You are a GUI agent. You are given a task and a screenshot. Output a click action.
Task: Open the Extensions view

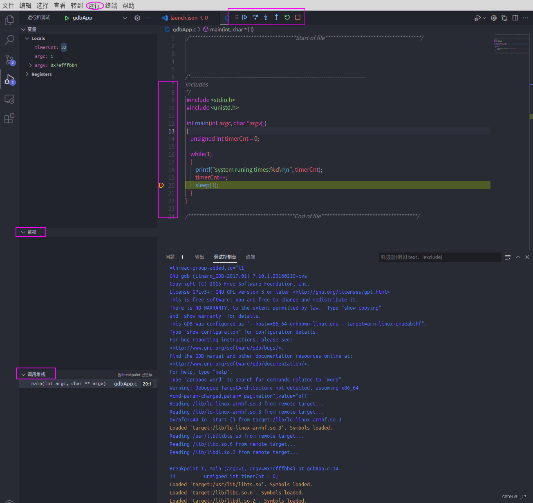[x=9, y=119]
